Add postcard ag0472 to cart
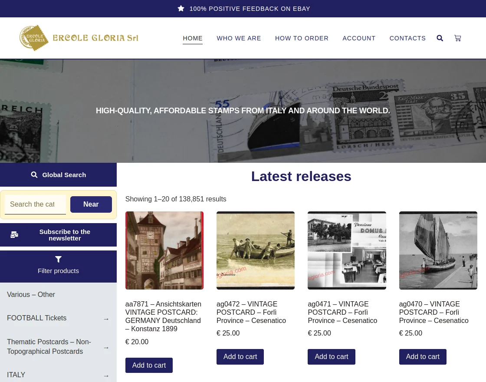Screen dimensions: 486x382 [240, 356]
